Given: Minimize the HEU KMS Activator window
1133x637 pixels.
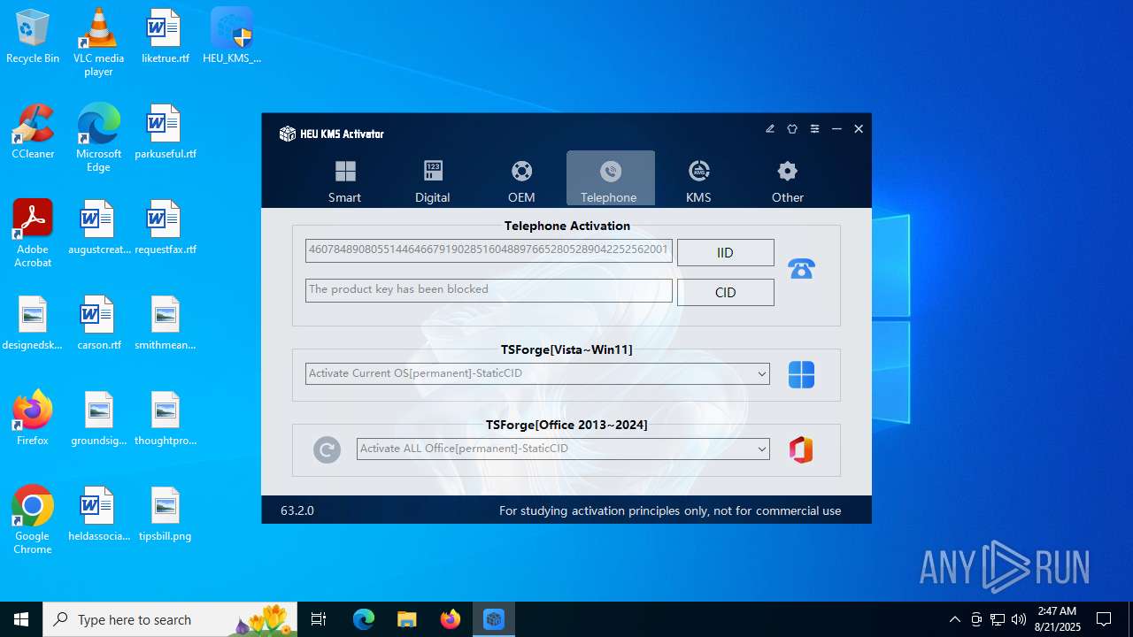Looking at the screenshot, I should [x=836, y=129].
